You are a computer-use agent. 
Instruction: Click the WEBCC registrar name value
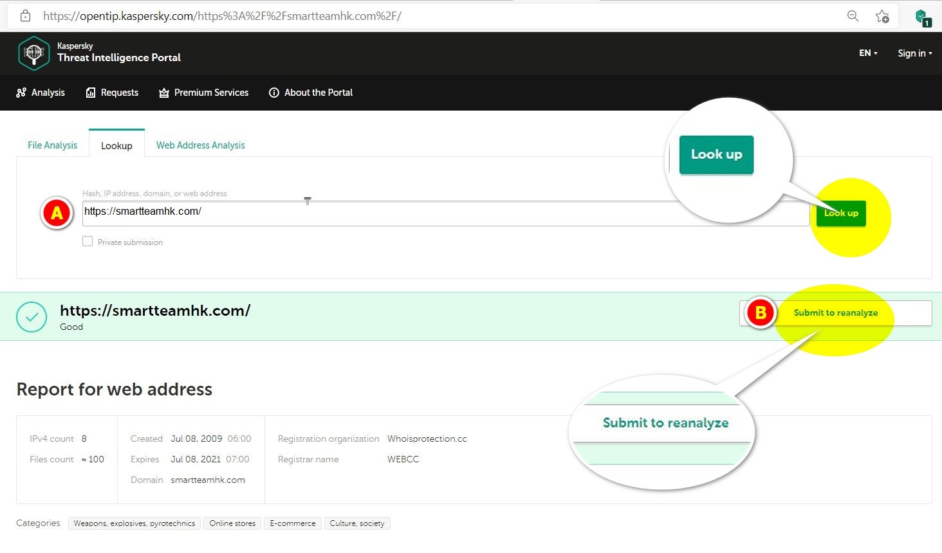tap(403, 459)
